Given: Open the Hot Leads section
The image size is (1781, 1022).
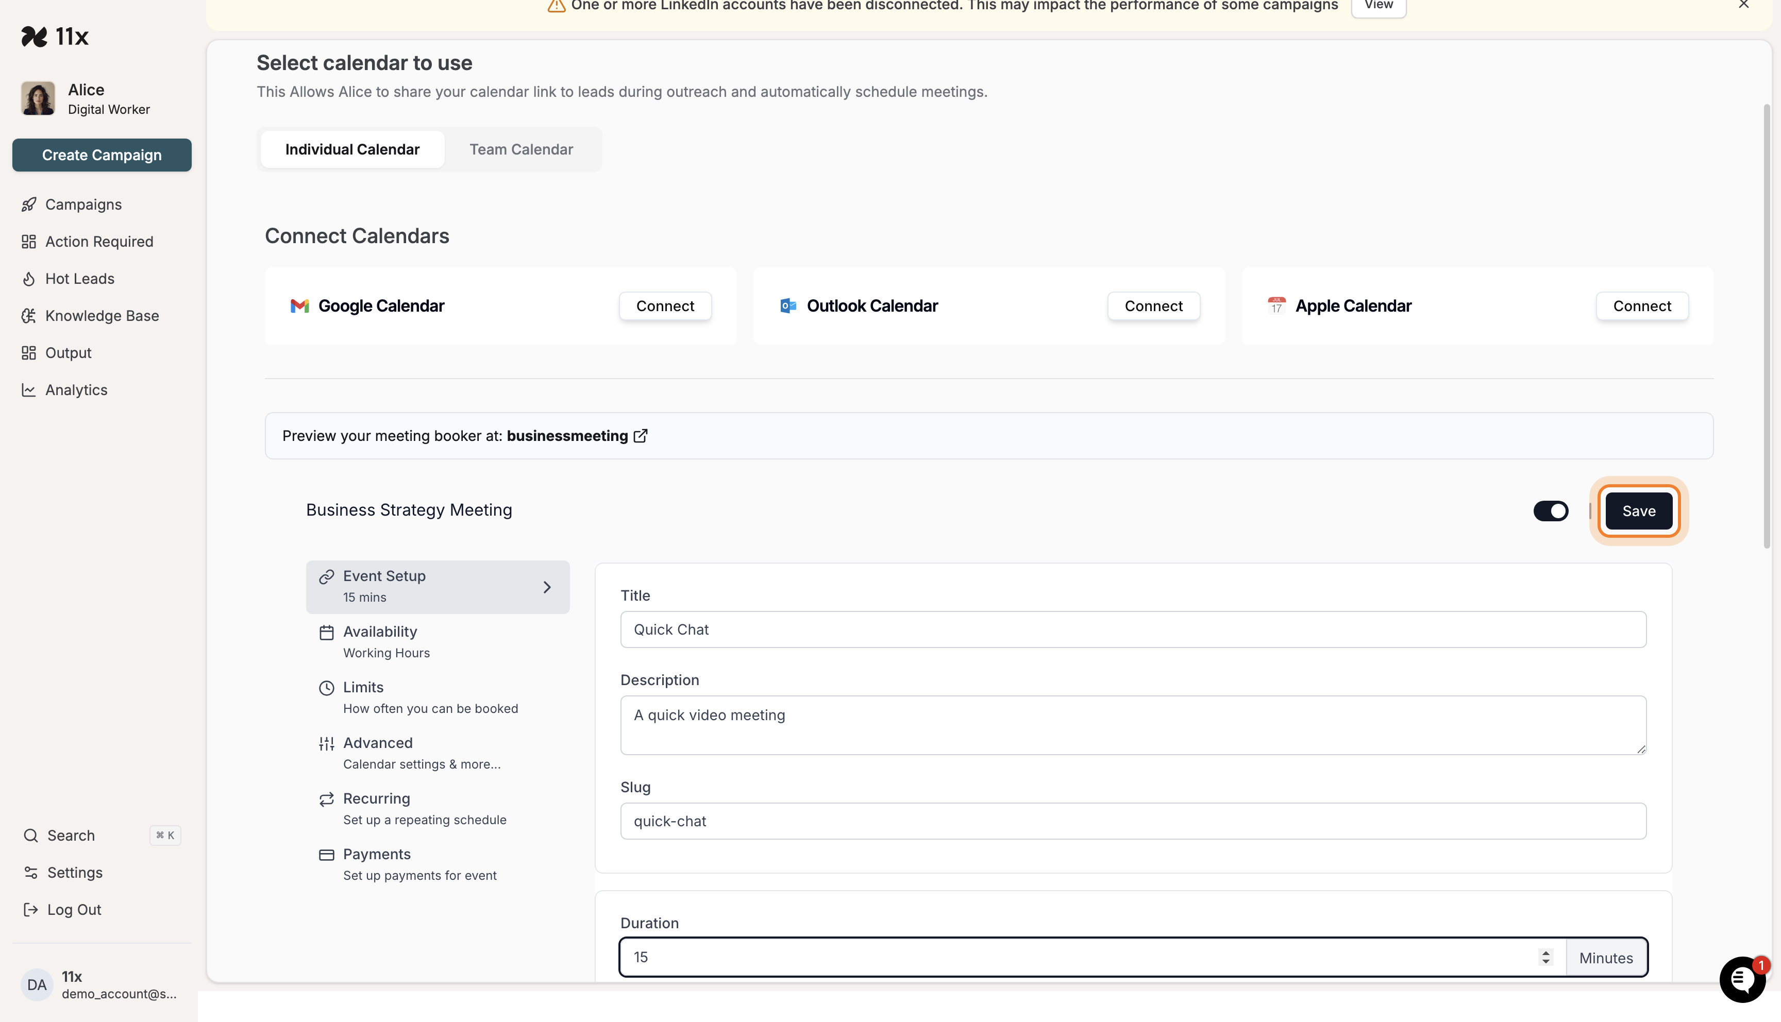Looking at the screenshot, I should [79, 278].
